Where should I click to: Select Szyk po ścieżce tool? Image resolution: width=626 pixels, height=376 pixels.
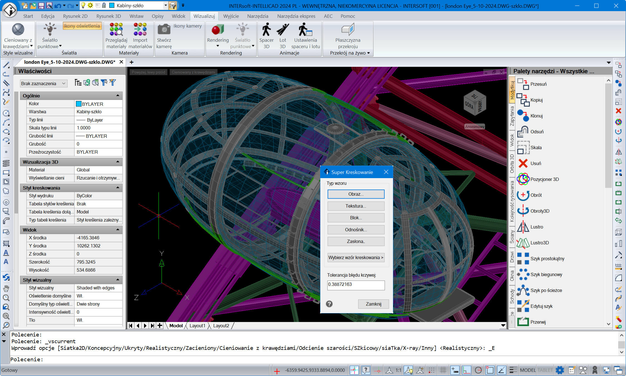[x=540, y=290]
